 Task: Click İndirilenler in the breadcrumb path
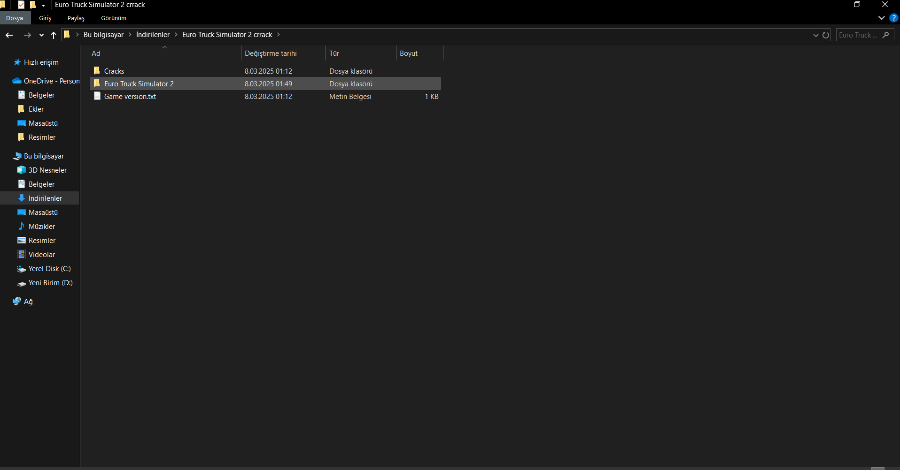click(153, 35)
